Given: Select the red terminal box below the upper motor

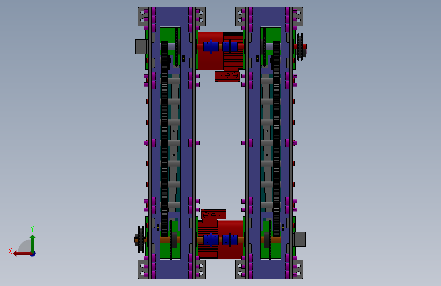Looking at the screenshot, I should pos(227,76).
